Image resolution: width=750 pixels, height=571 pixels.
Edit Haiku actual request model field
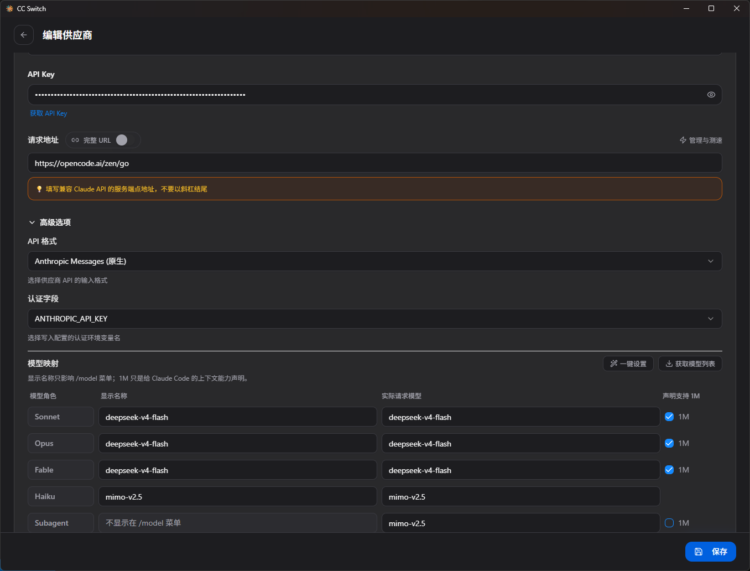click(520, 496)
